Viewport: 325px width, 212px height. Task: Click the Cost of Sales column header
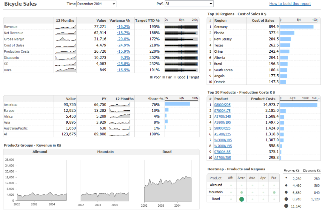[263, 21]
